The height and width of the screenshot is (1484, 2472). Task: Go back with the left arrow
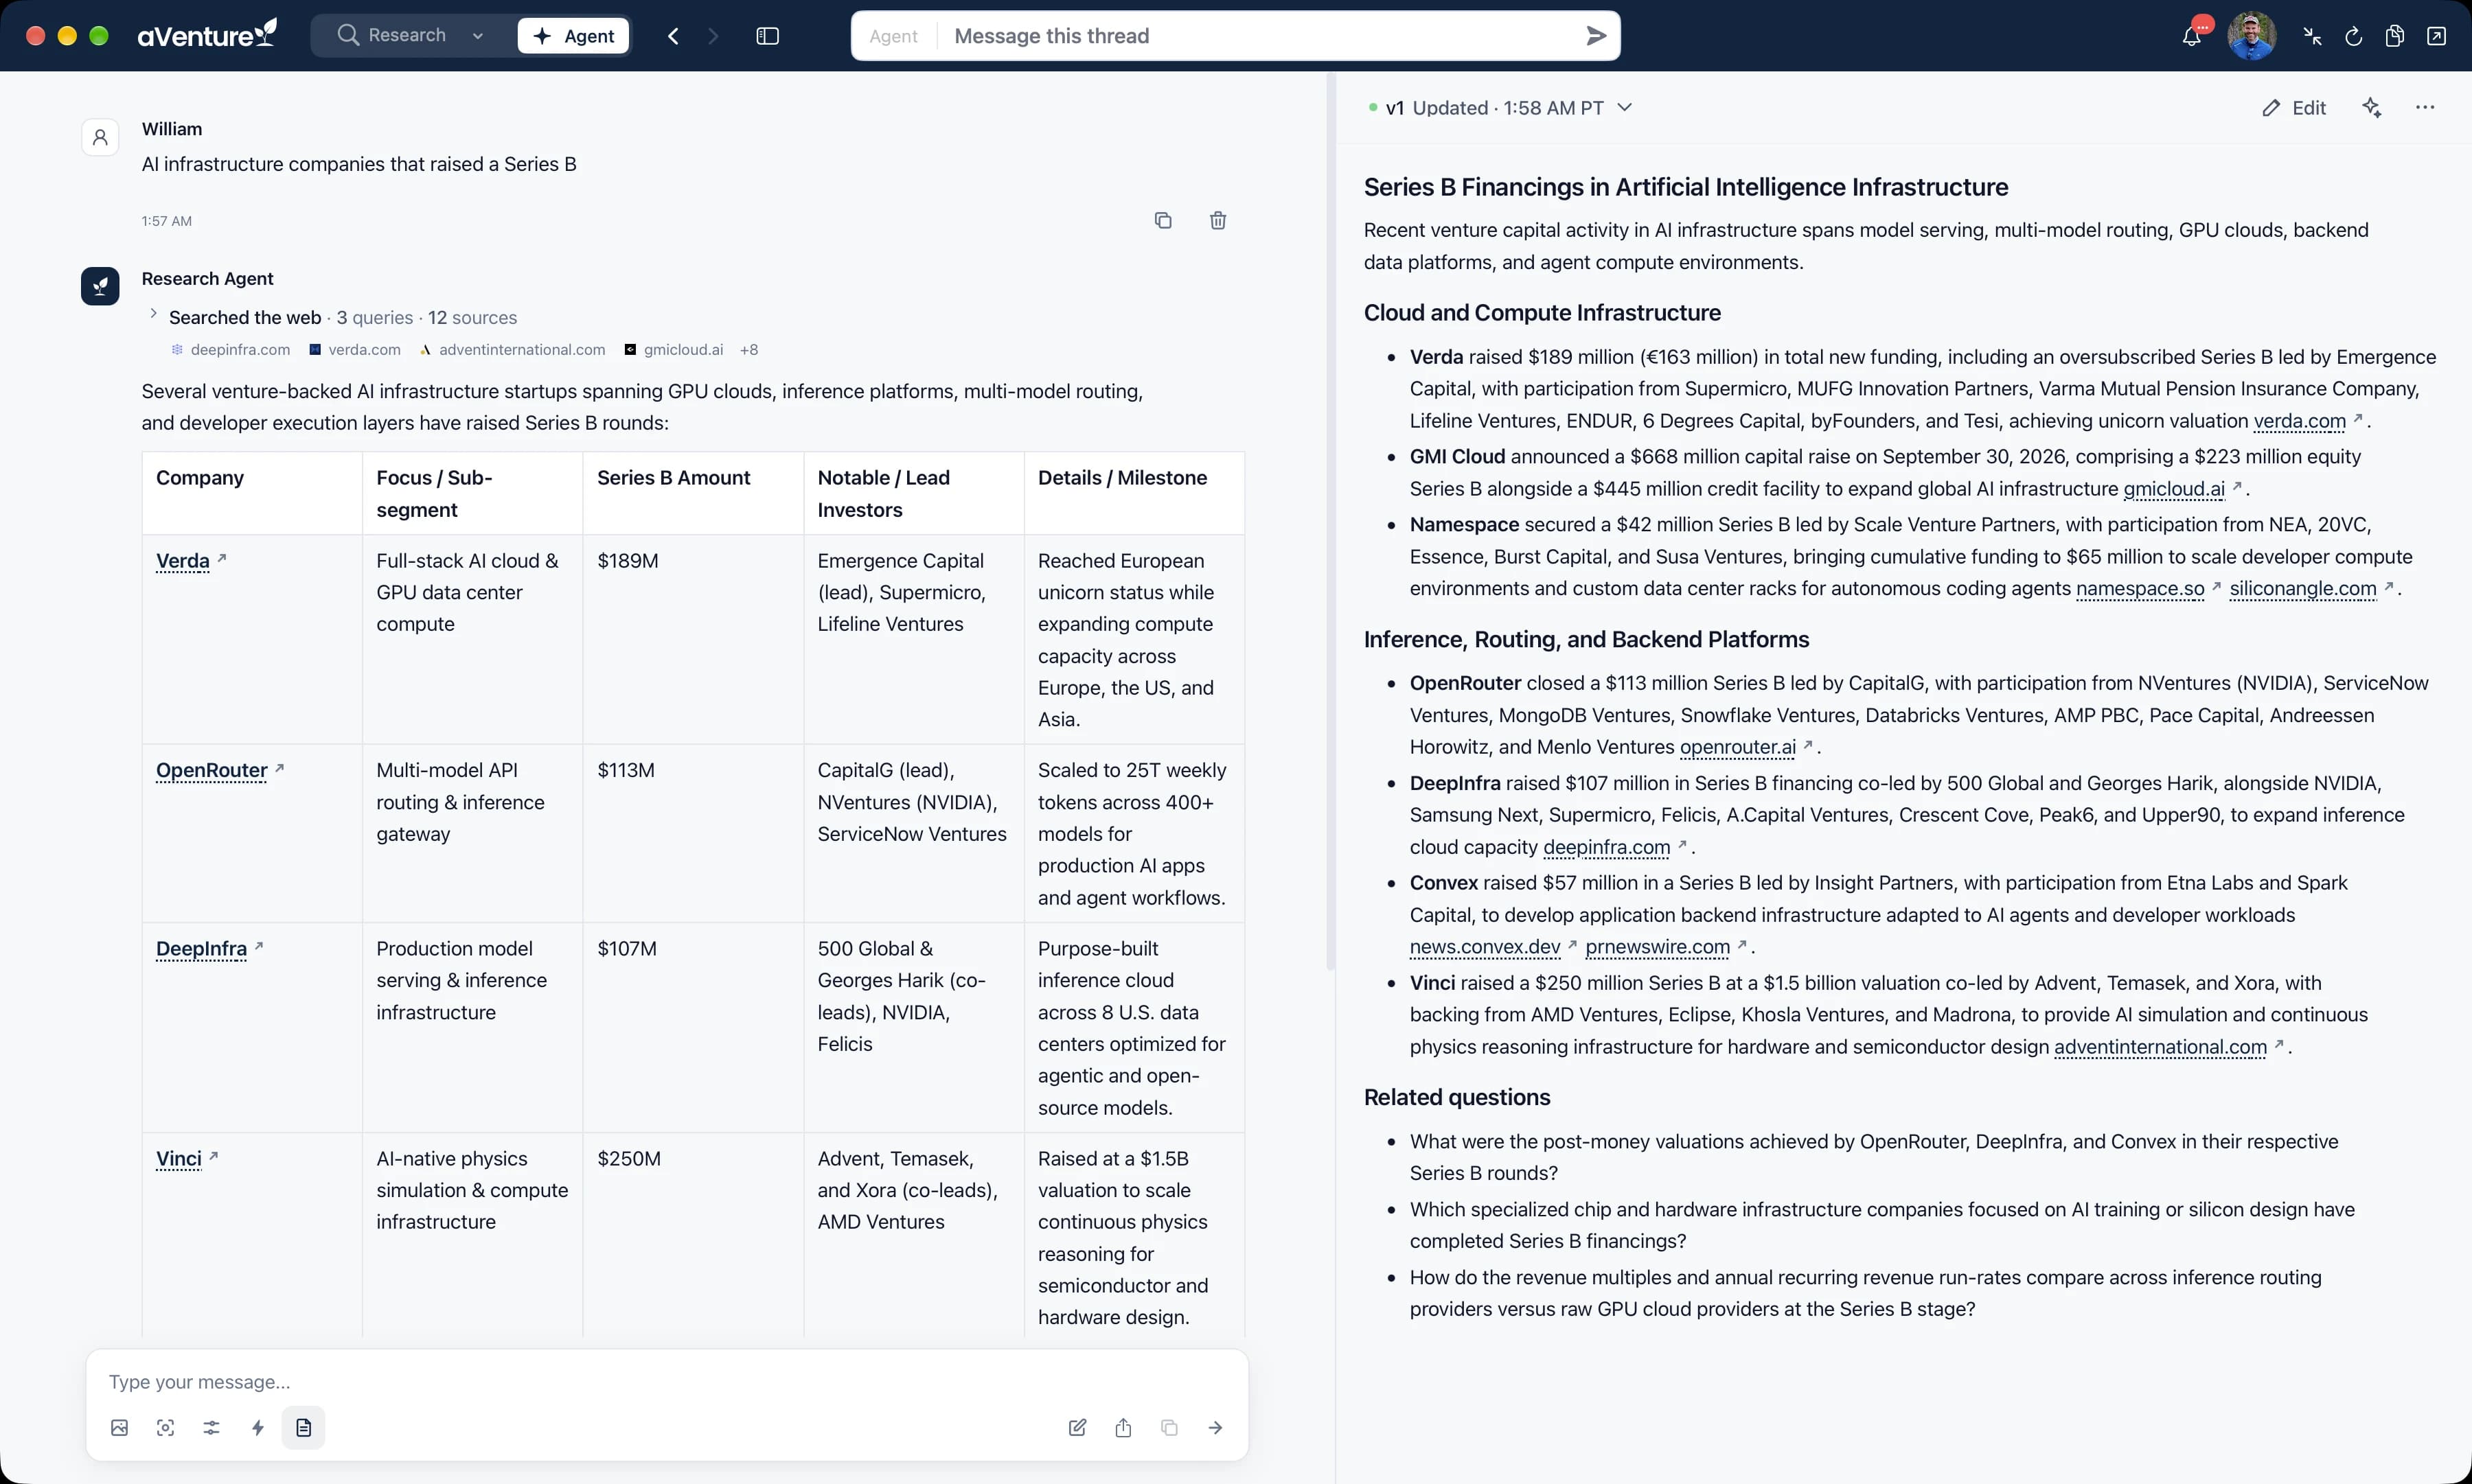click(673, 36)
